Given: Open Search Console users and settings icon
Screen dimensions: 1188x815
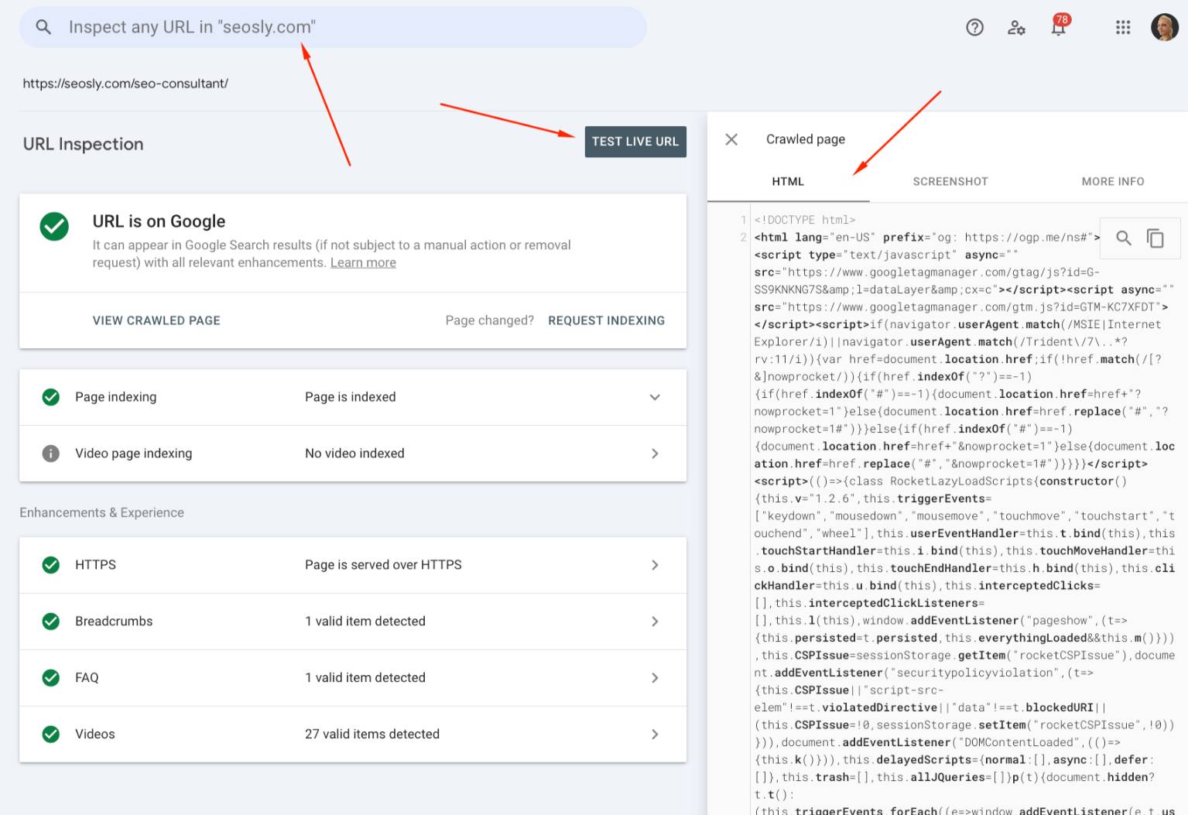Looking at the screenshot, I should point(1017,28).
